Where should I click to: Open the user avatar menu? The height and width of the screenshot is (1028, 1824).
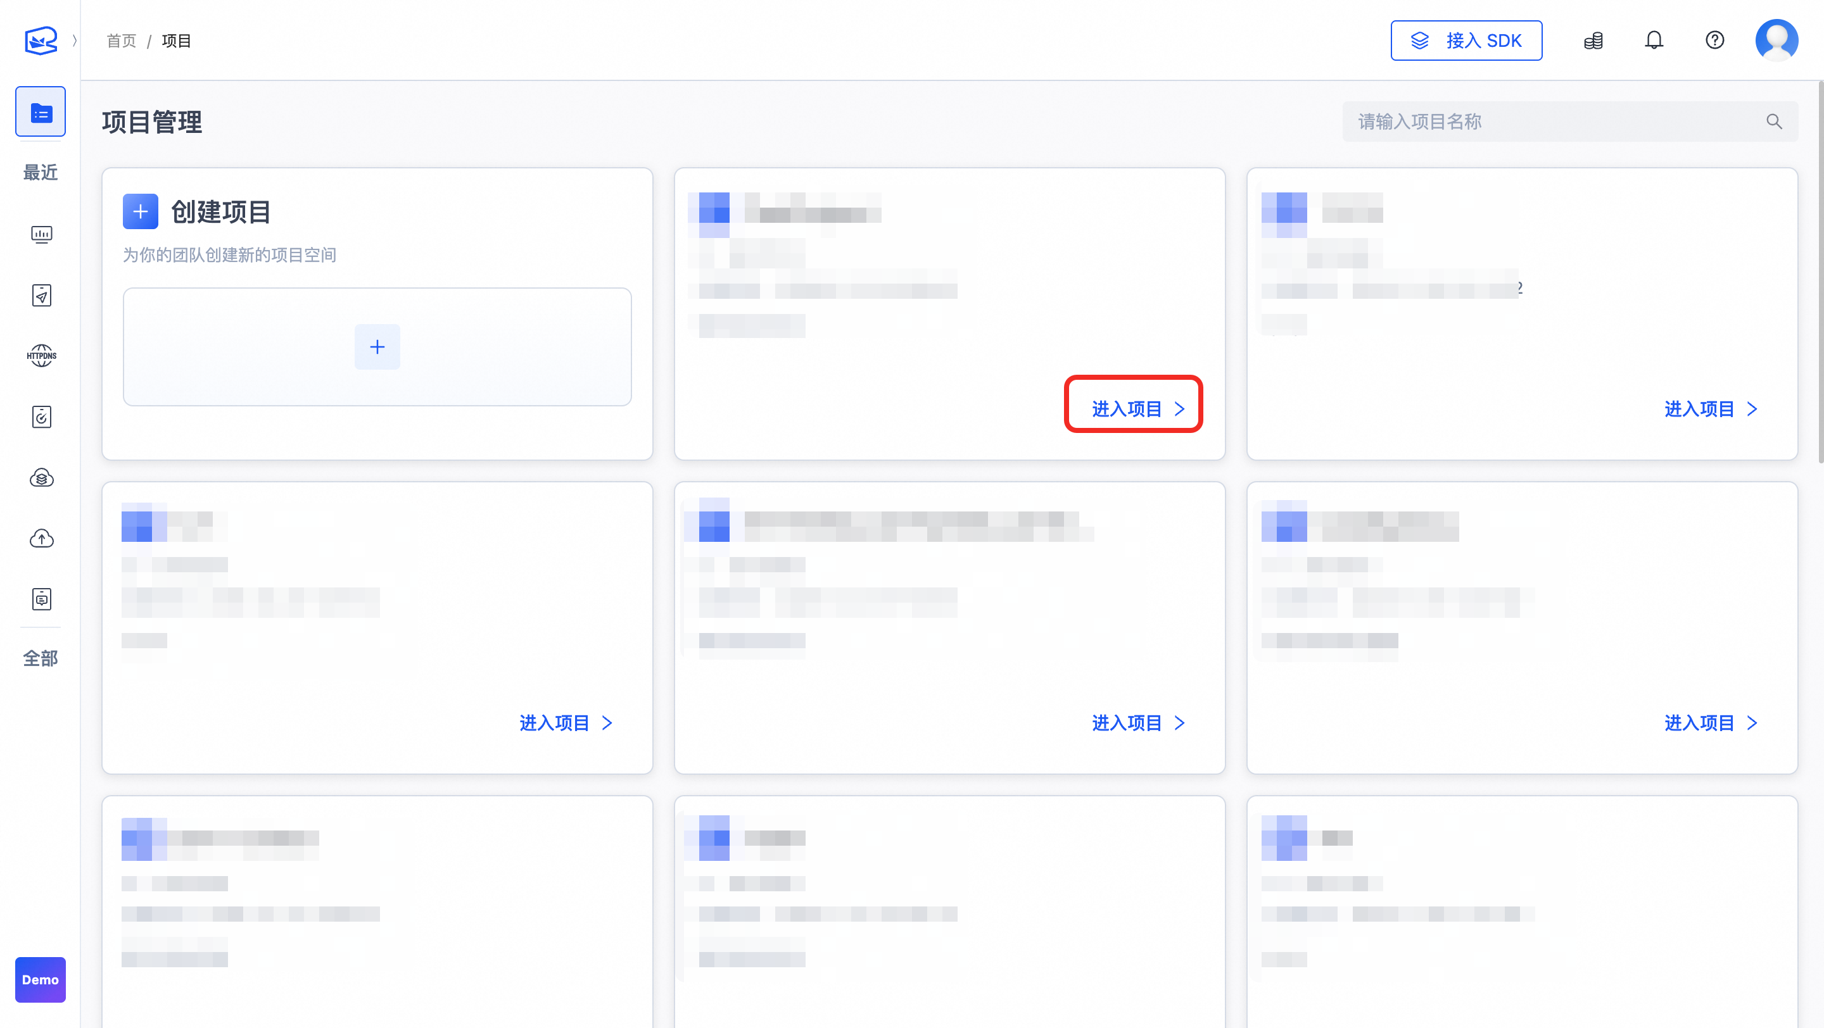[x=1776, y=41]
